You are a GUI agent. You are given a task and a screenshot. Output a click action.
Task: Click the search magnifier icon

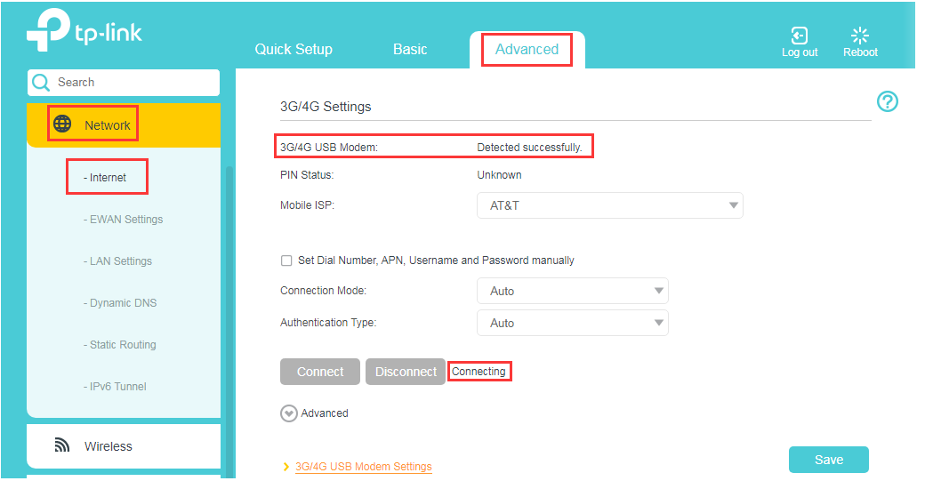click(x=41, y=83)
